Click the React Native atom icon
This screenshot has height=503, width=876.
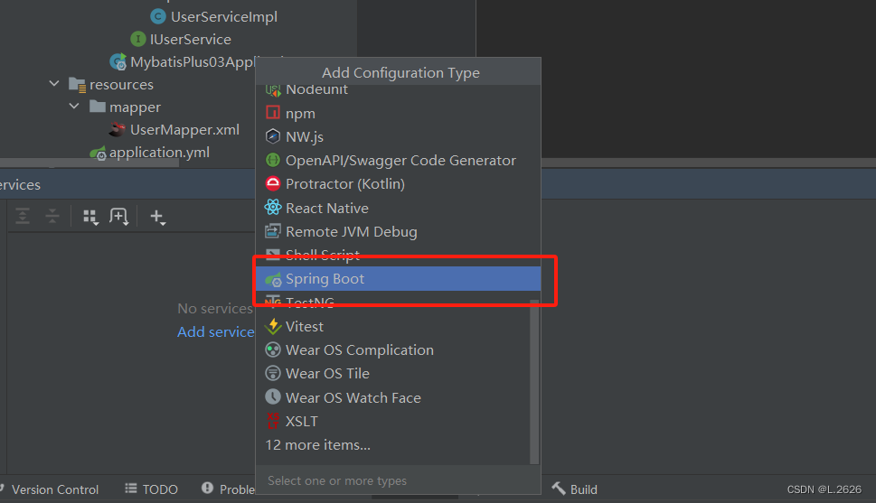tap(273, 207)
